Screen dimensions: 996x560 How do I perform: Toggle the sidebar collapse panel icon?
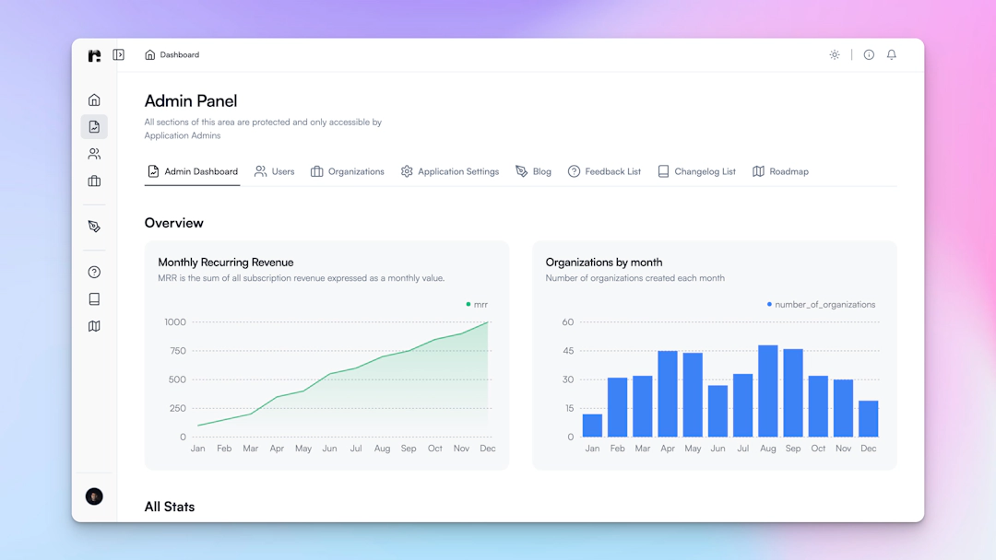(119, 54)
